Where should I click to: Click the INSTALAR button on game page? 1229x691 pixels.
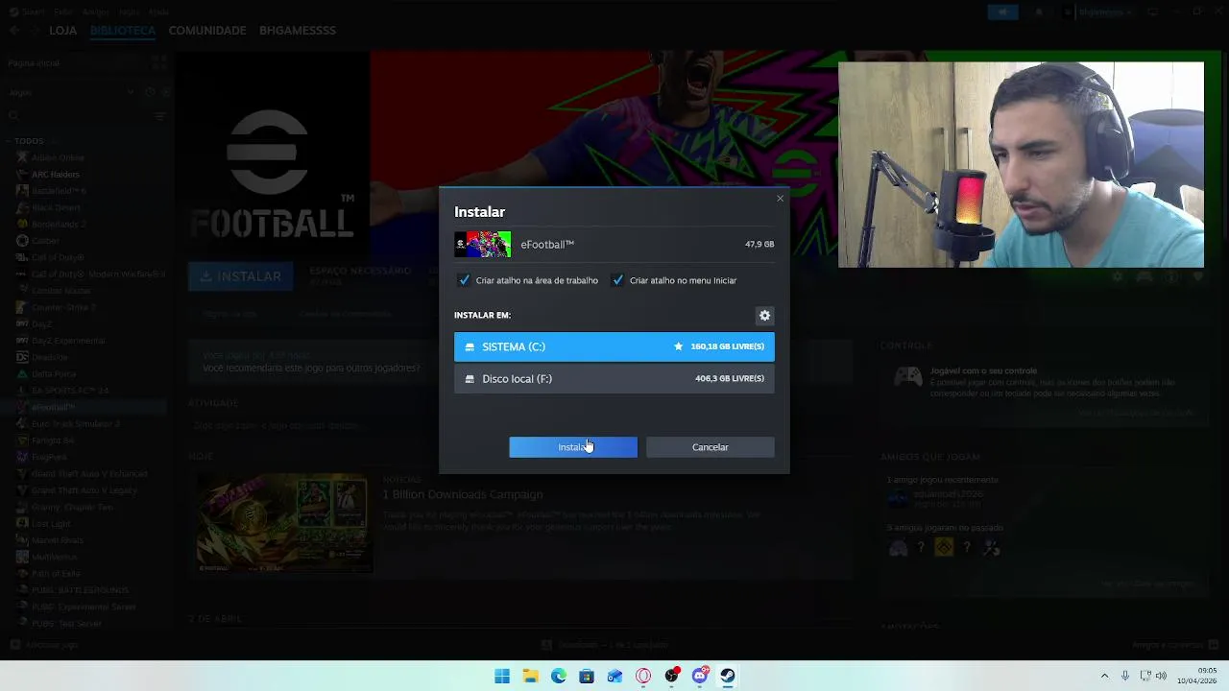click(241, 276)
